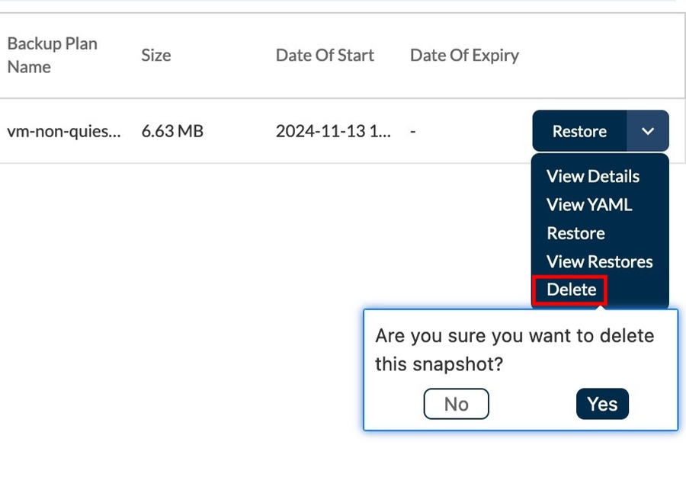Expand the chevron beside the Restore button
The image size is (686, 493).
click(648, 131)
